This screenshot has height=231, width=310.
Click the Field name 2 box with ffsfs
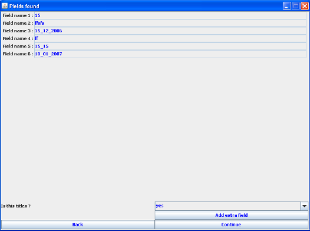(x=170, y=23)
